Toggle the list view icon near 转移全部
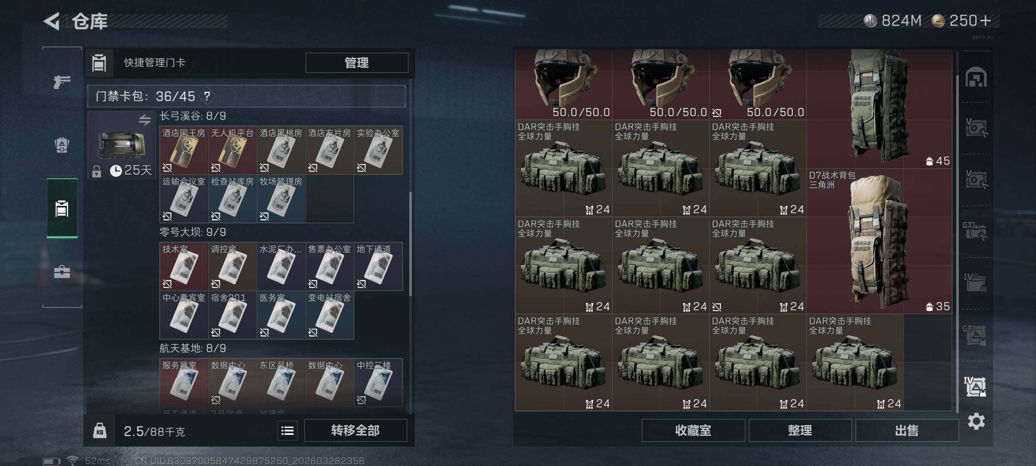 point(287,430)
